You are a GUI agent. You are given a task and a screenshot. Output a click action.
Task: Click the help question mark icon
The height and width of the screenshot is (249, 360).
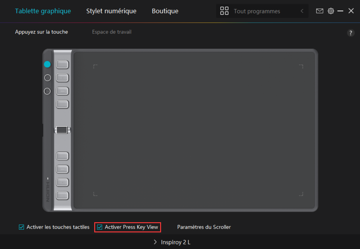coord(350,33)
